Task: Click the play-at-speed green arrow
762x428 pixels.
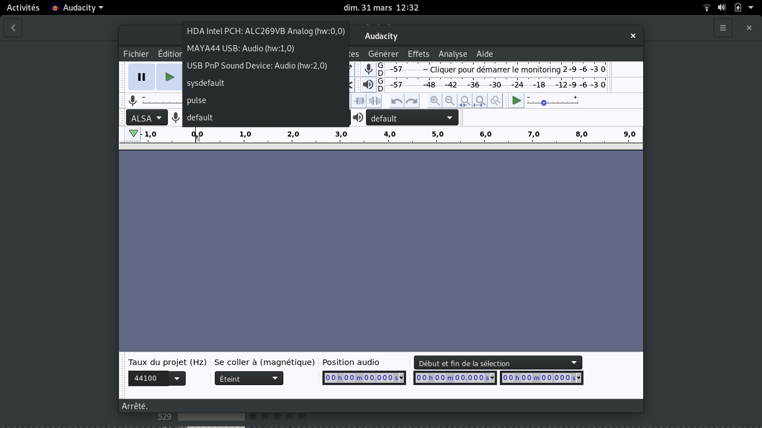Action: (x=517, y=101)
